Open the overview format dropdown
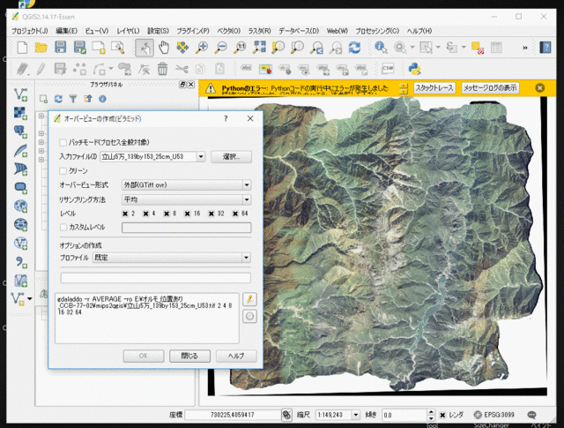564x428 pixels. point(247,185)
